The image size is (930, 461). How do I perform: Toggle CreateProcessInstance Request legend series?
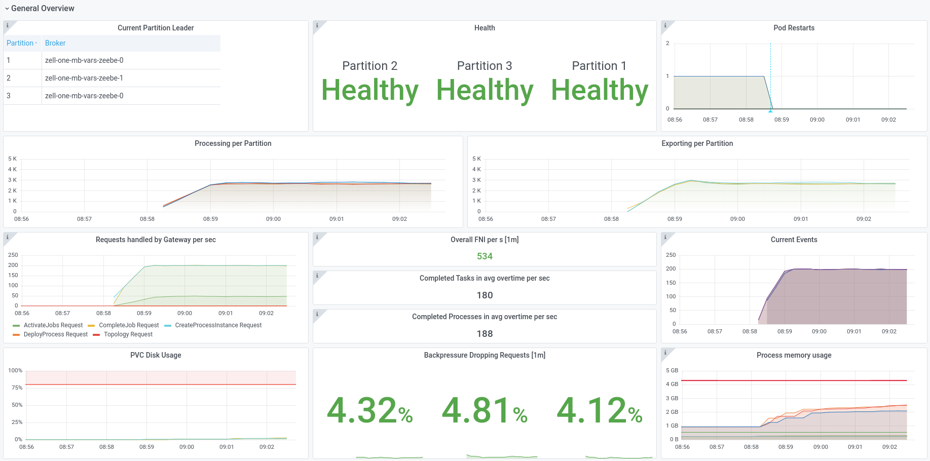pos(218,325)
